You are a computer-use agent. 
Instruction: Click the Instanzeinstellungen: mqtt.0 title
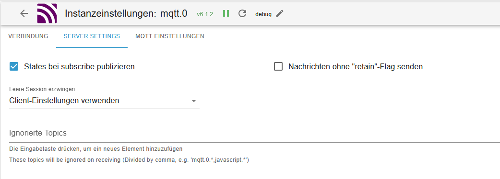(x=126, y=14)
